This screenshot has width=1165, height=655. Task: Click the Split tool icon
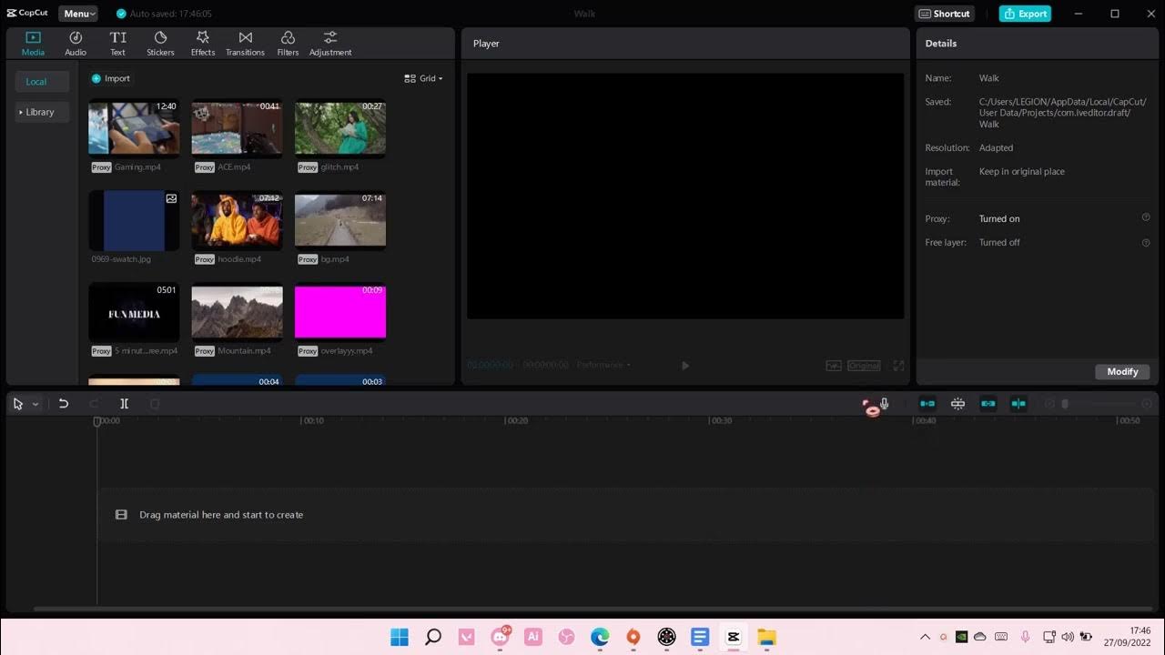125,404
